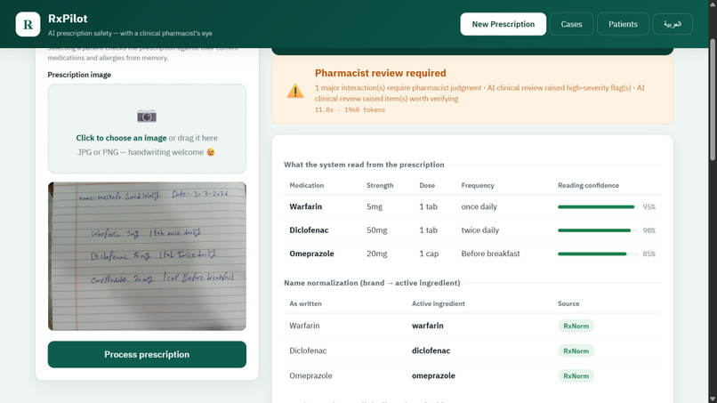Click the 'once daily' frequency cell
Image resolution: width=717 pixels, height=403 pixels.
coord(479,206)
